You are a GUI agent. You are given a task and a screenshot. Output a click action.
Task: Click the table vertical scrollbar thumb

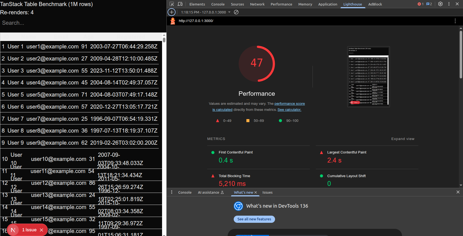tap(164, 40)
